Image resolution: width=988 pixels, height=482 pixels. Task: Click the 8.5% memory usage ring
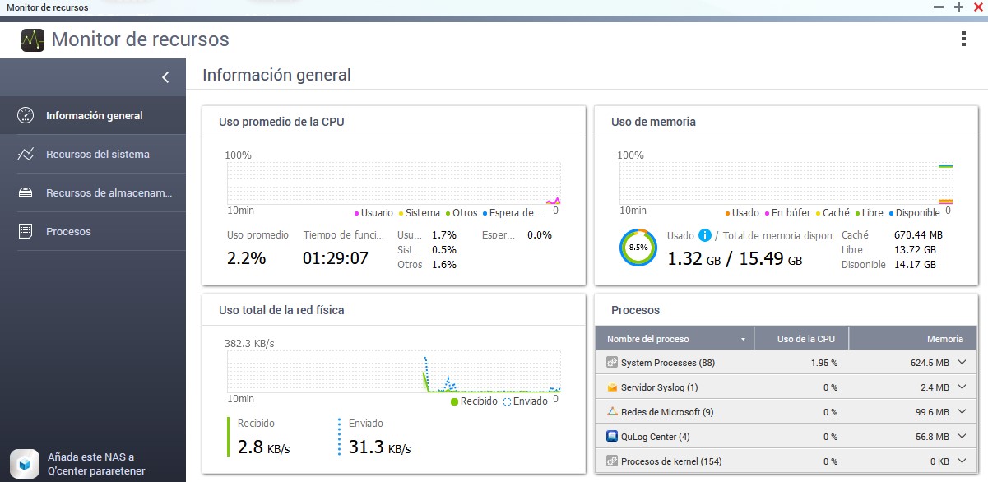coord(638,247)
